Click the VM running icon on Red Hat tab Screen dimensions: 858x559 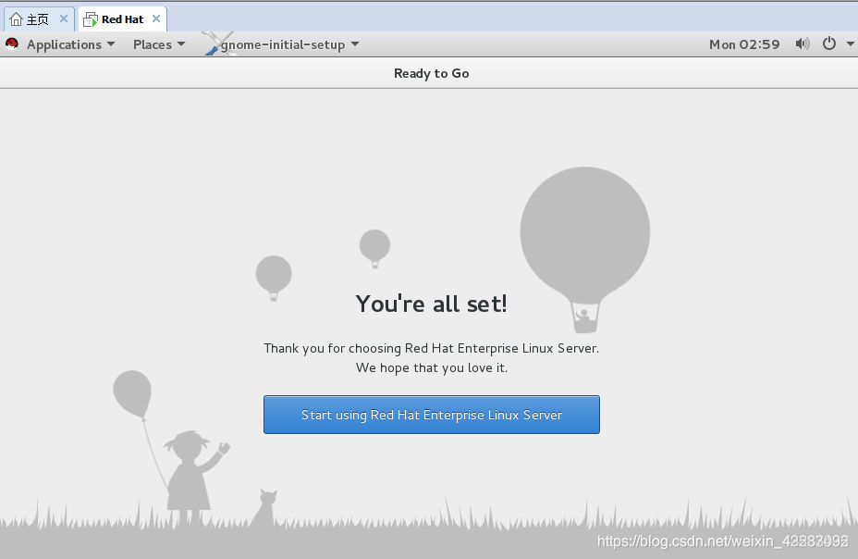click(x=91, y=19)
